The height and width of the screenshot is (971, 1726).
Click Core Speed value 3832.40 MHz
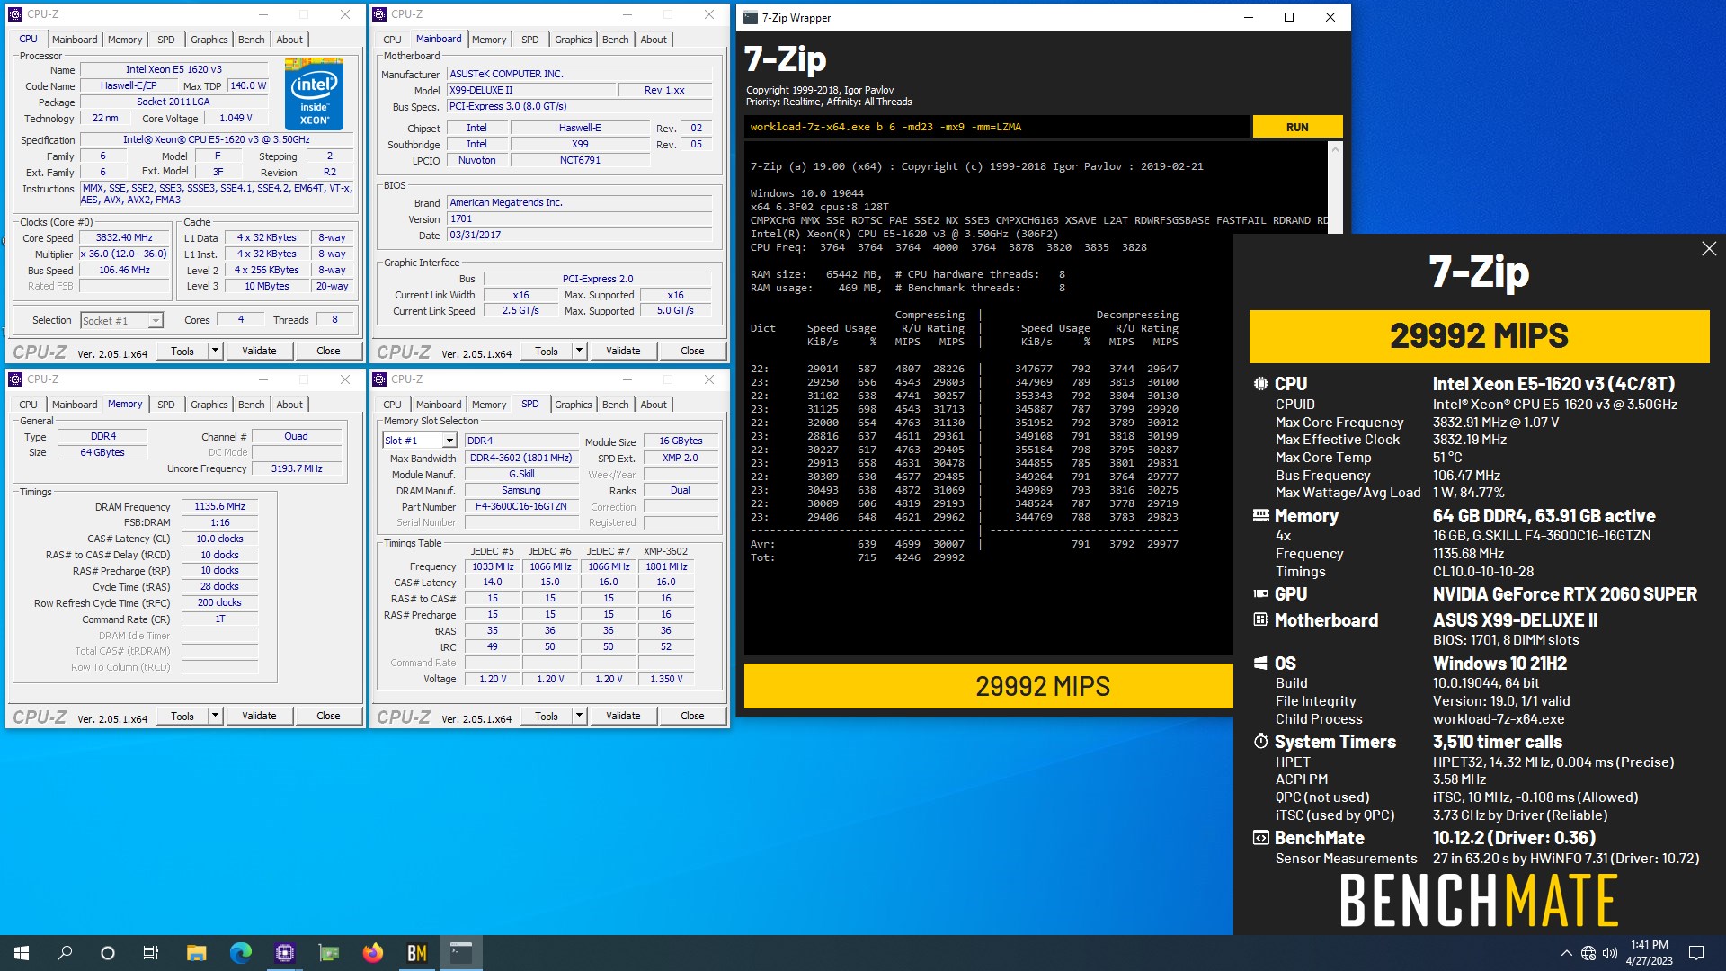(x=125, y=238)
